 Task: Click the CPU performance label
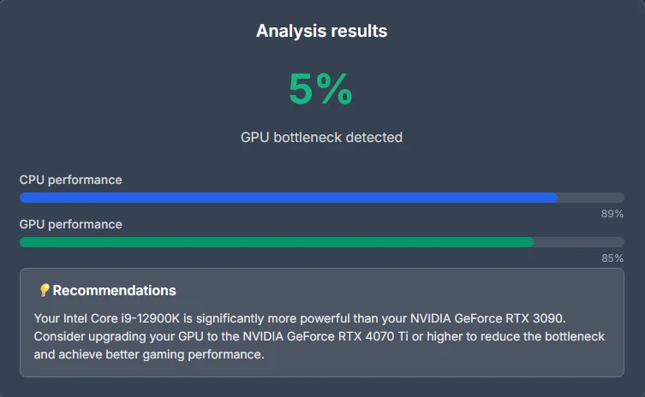click(71, 180)
